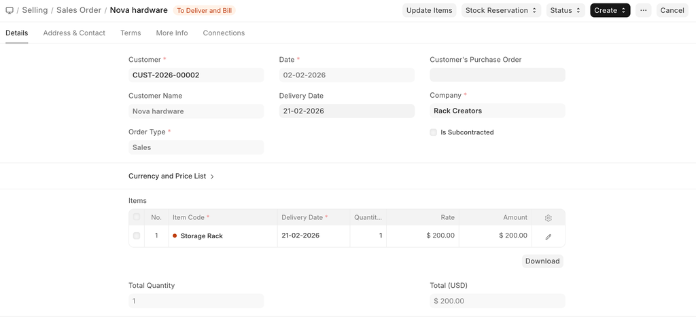696x317 pixels.
Task: Click the pencil edit icon on Storage Rack row
Action: (x=549, y=236)
